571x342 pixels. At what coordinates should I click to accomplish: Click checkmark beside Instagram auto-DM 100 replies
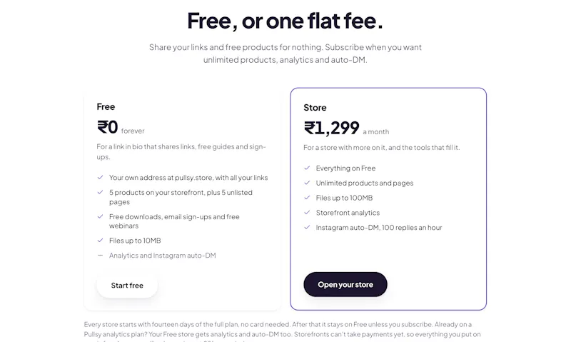[x=307, y=227]
